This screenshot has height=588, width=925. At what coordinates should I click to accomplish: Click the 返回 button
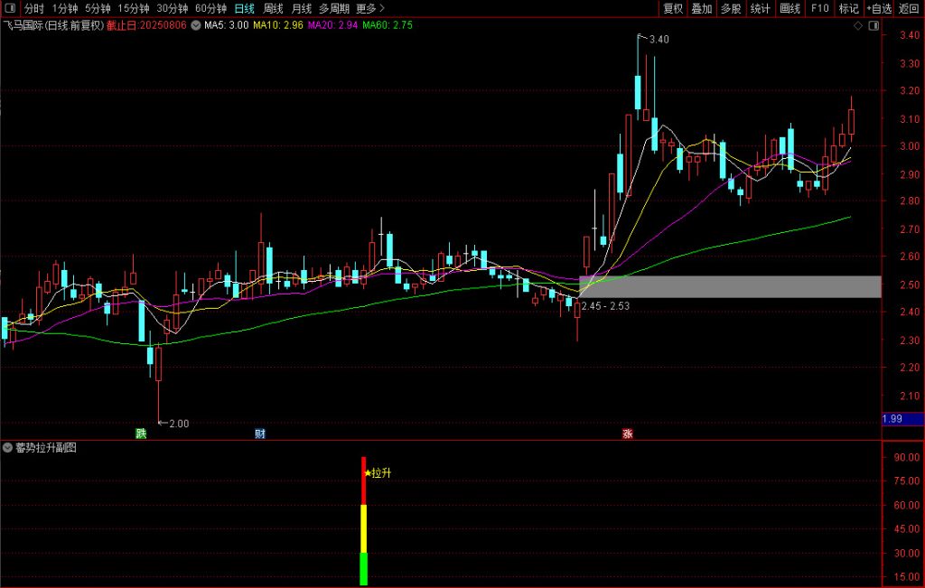[909, 8]
